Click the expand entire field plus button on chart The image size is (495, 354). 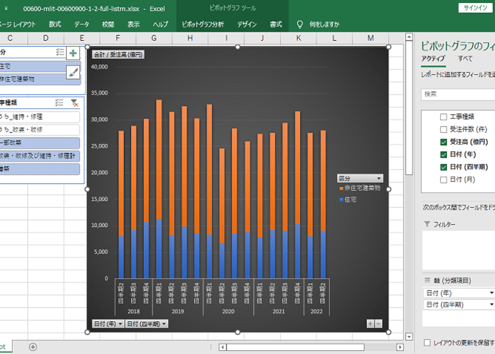coord(370,323)
